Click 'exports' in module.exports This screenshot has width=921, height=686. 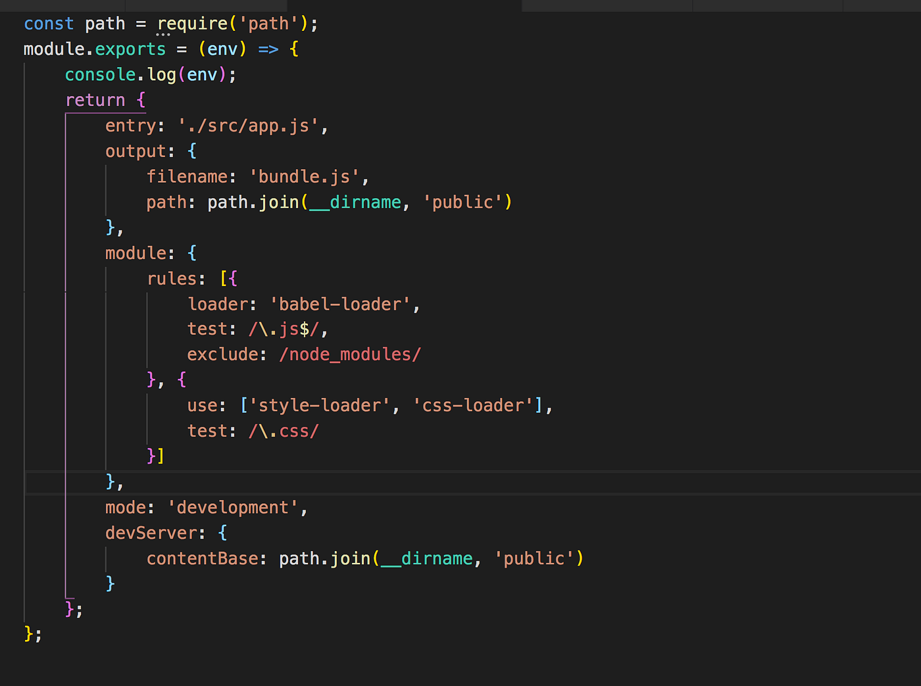pos(130,49)
